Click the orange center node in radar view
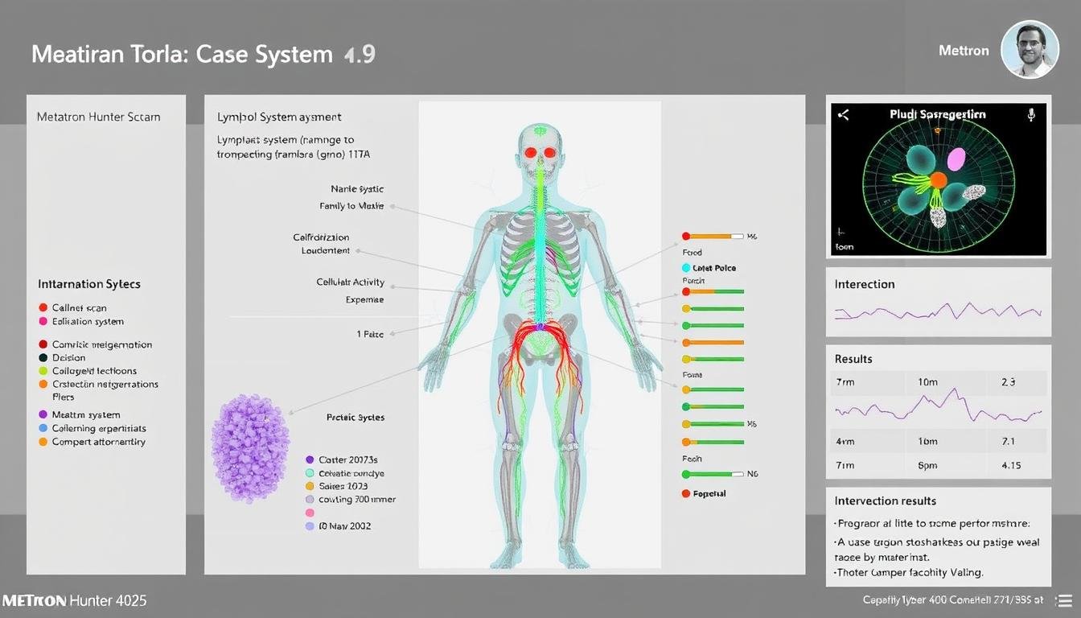The image size is (1081, 618). coord(938,180)
